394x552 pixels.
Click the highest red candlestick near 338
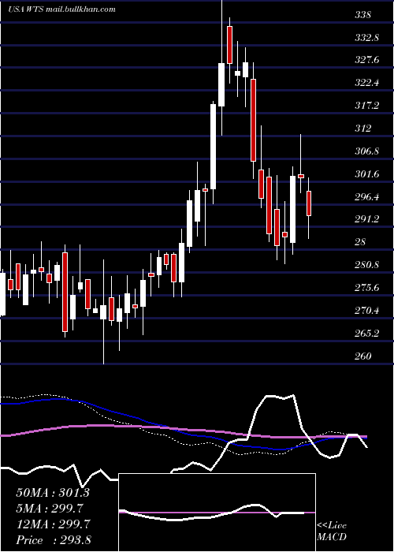click(x=230, y=45)
